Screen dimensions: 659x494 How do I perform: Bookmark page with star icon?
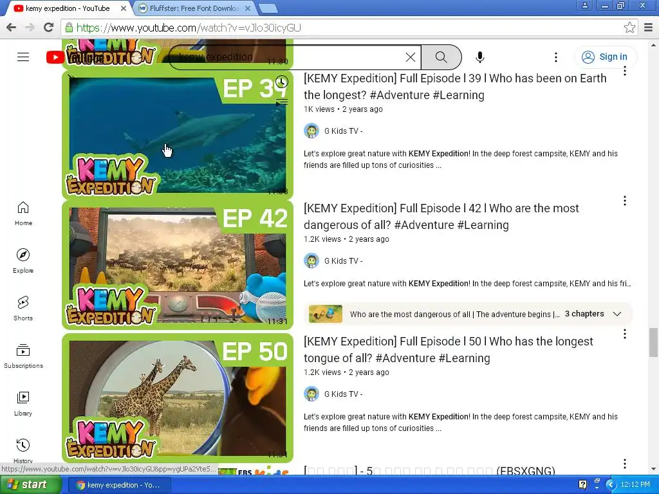[629, 28]
